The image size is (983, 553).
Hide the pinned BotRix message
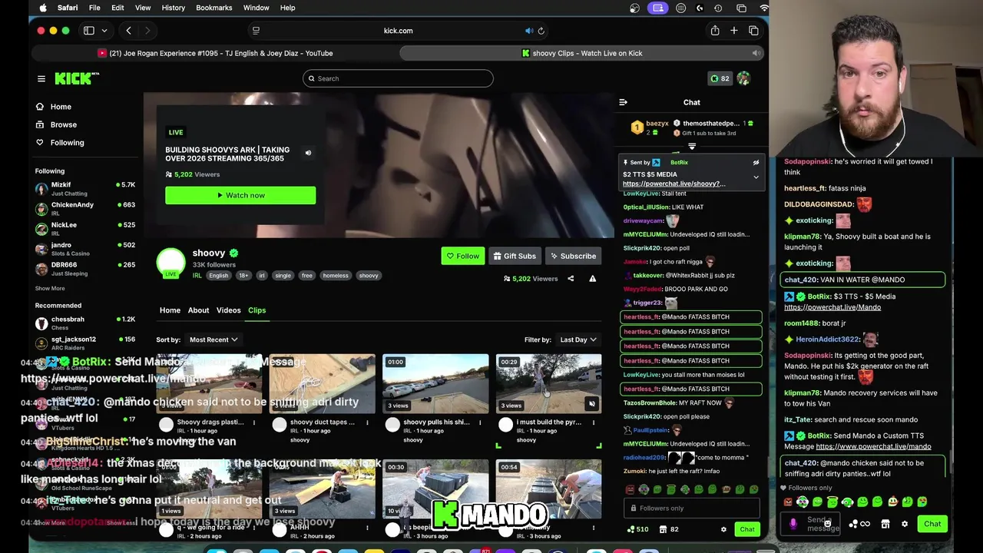tap(756, 163)
